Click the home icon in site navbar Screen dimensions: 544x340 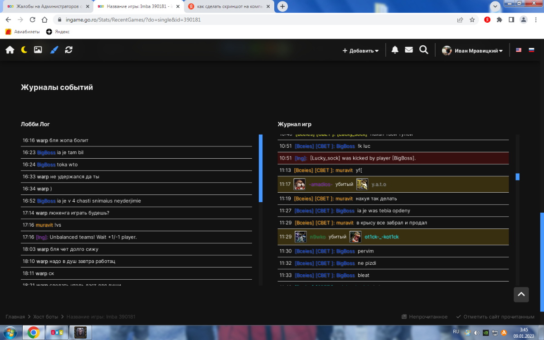[10, 50]
